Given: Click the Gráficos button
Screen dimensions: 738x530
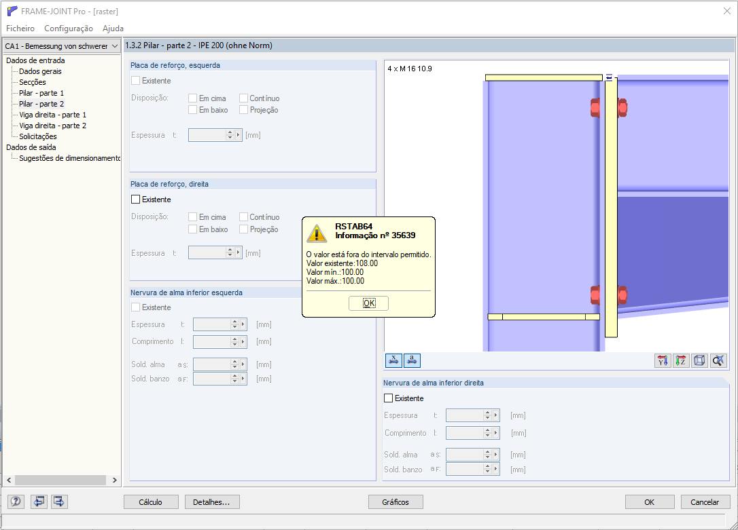Looking at the screenshot, I should click(x=396, y=501).
